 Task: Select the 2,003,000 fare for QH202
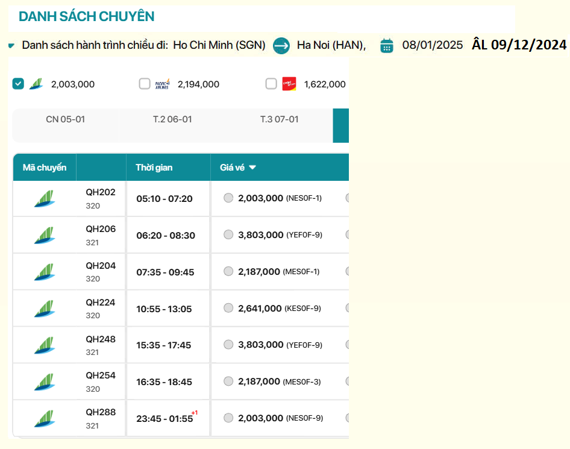228,198
